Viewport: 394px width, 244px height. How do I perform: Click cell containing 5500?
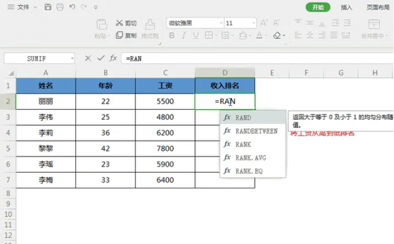click(165, 101)
